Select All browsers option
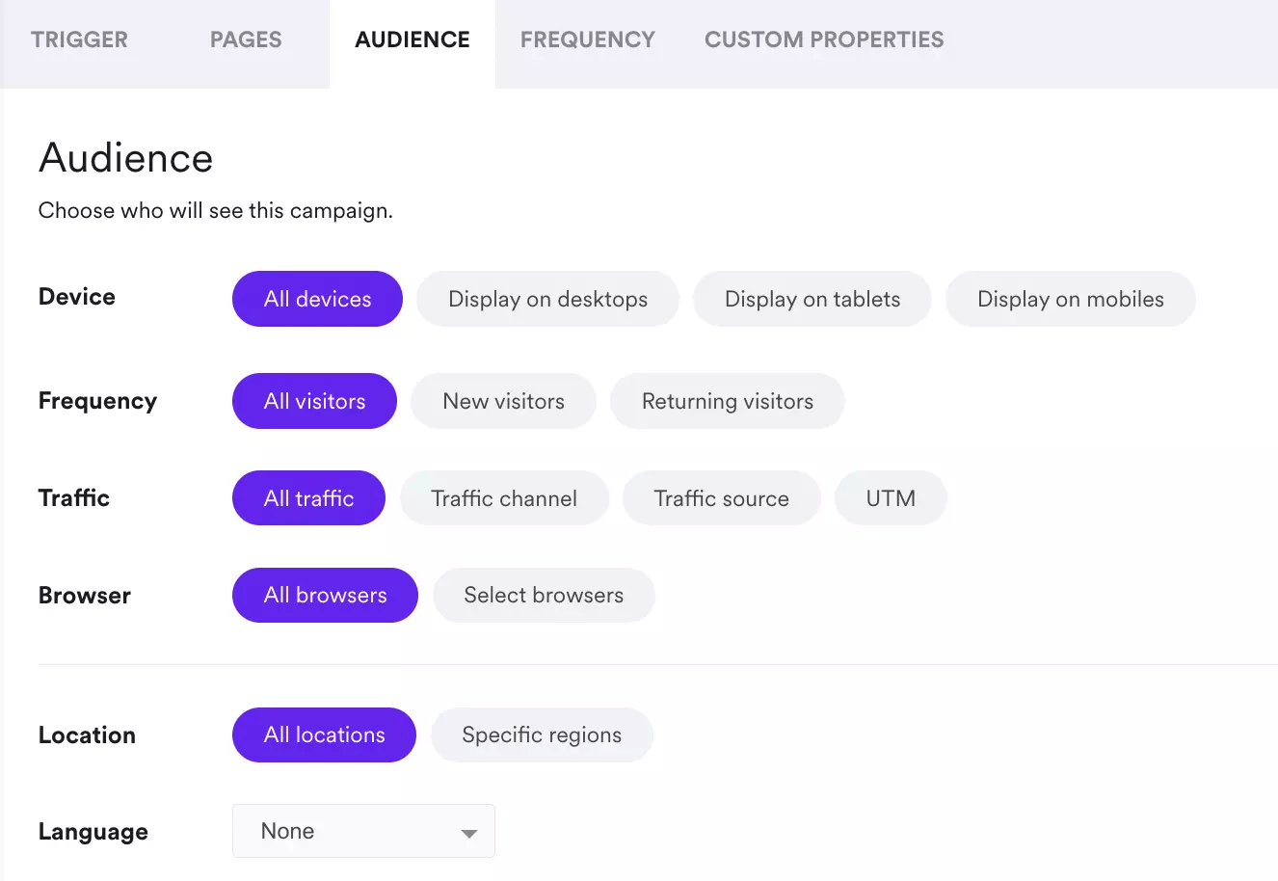Screen dimensions: 1278x881 click(x=325, y=595)
